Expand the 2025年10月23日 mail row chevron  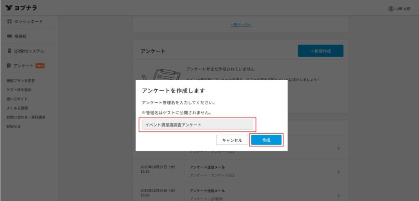click(338, 172)
